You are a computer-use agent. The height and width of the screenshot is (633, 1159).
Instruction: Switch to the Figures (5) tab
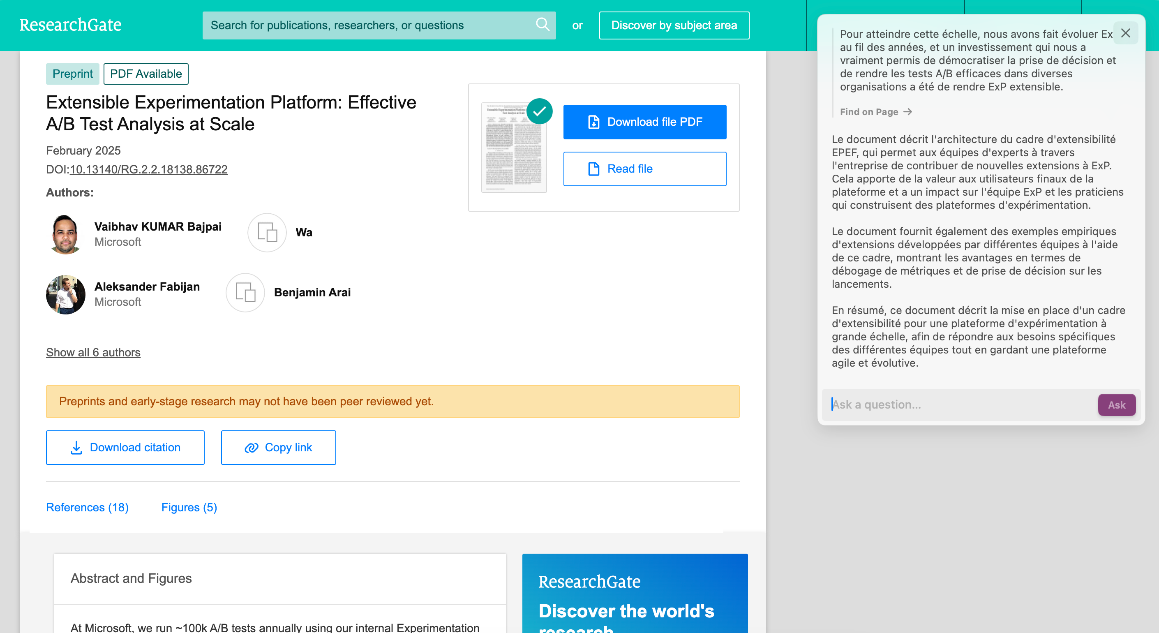(x=189, y=508)
